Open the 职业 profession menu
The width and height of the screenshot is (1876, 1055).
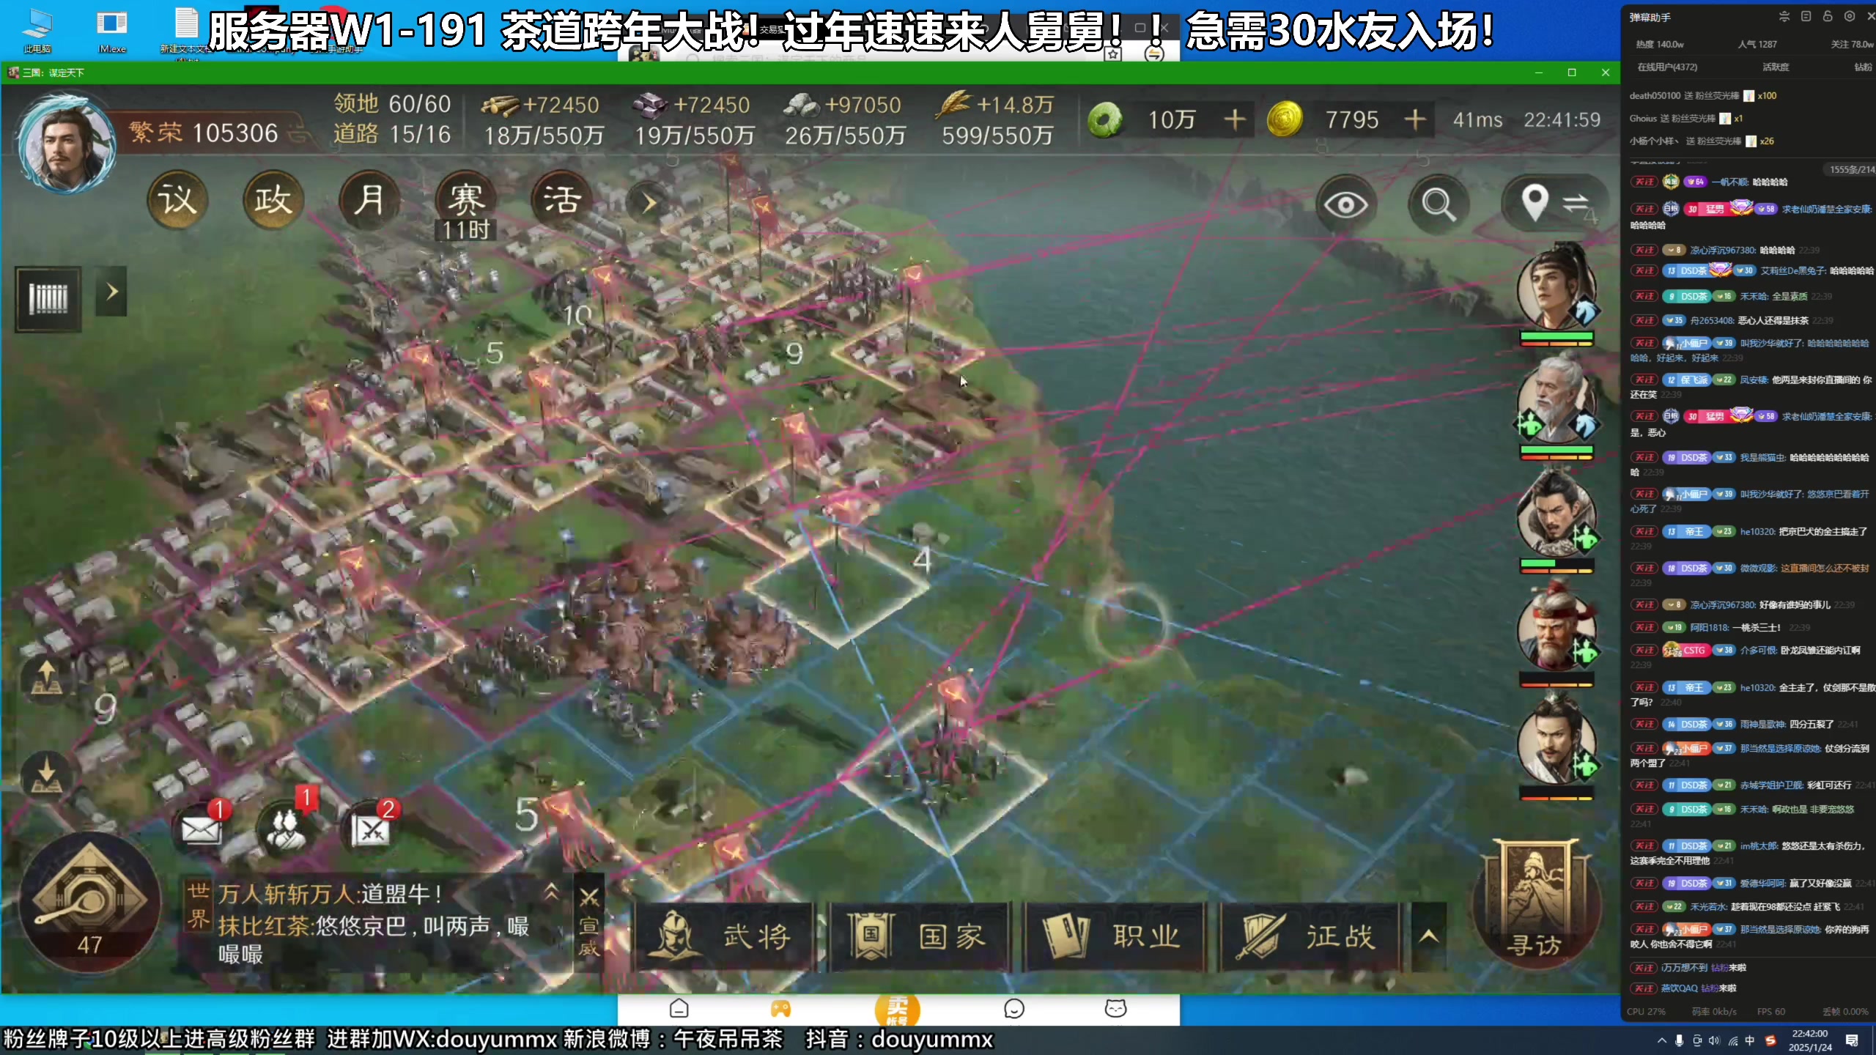(1114, 936)
